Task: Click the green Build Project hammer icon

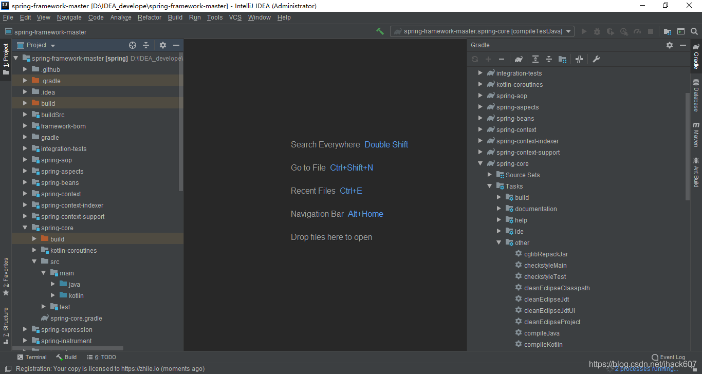Action: click(x=380, y=31)
